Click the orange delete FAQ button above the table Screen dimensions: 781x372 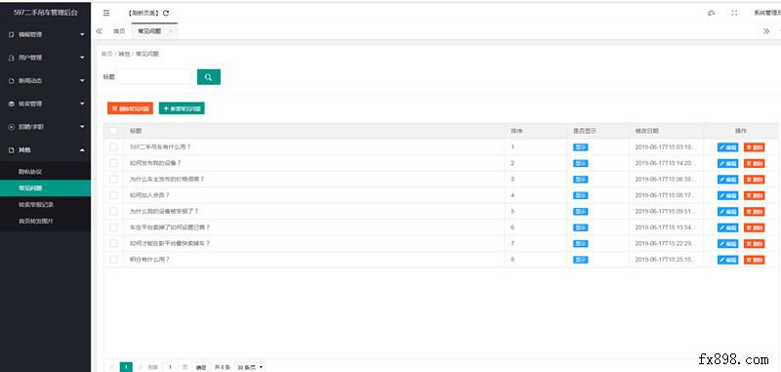[x=130, y=108]
